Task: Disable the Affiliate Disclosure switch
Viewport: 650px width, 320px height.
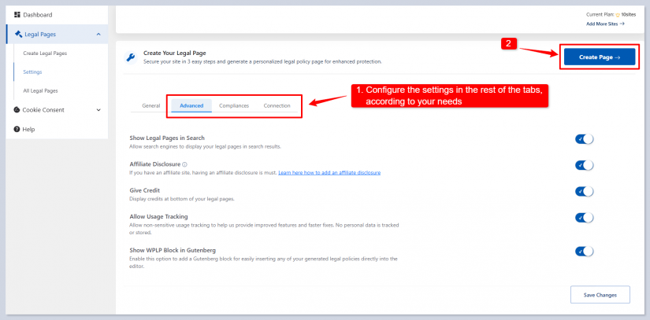Action: coord(584,165)
